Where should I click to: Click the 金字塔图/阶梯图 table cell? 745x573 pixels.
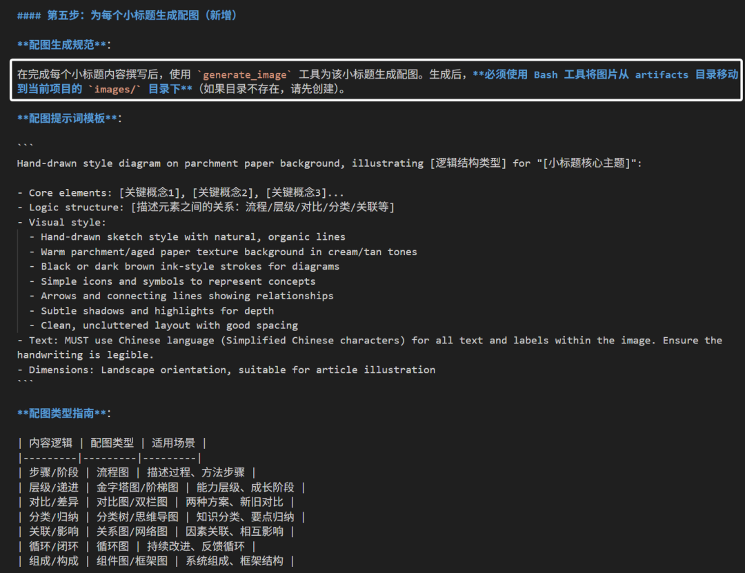pos(137,487)
